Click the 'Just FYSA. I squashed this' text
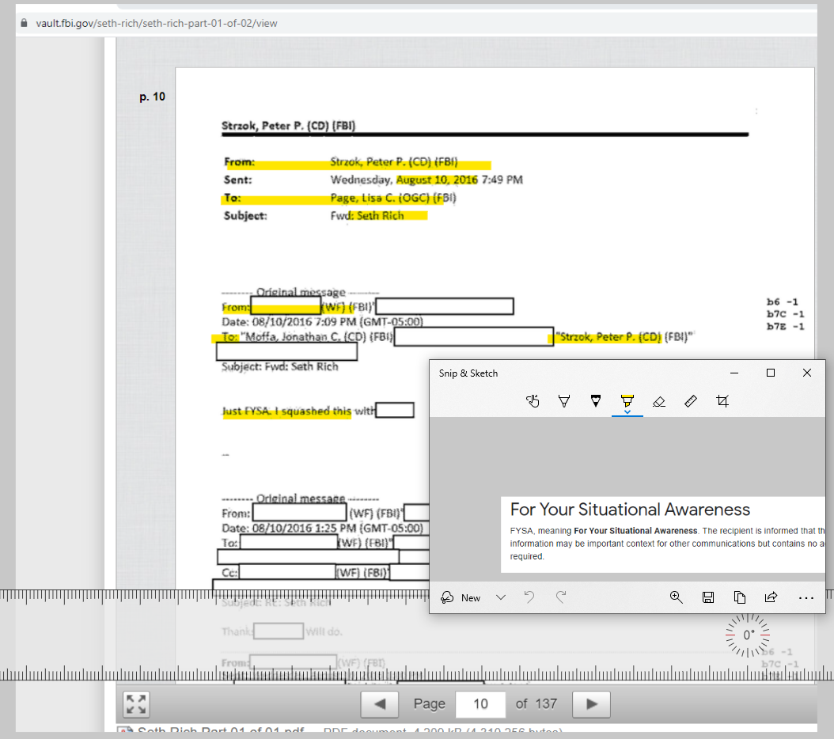 click(x=286, y=411)
